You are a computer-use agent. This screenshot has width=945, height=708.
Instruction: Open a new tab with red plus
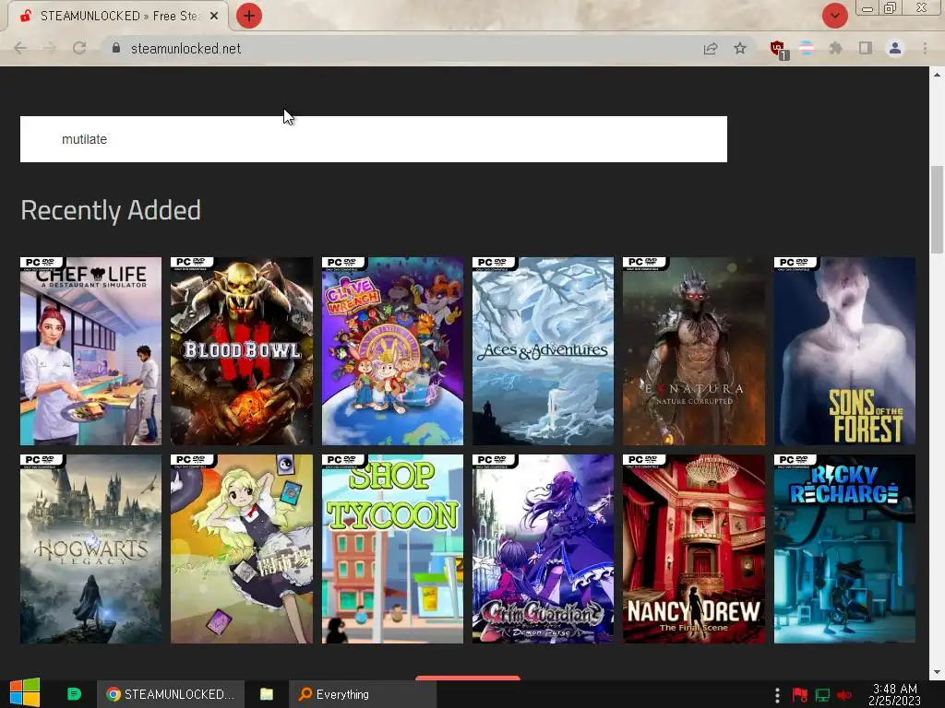(x=249, y=16)
